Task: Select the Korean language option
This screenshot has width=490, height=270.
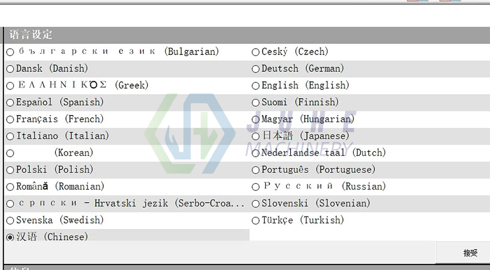Action: tap(10, 153)
